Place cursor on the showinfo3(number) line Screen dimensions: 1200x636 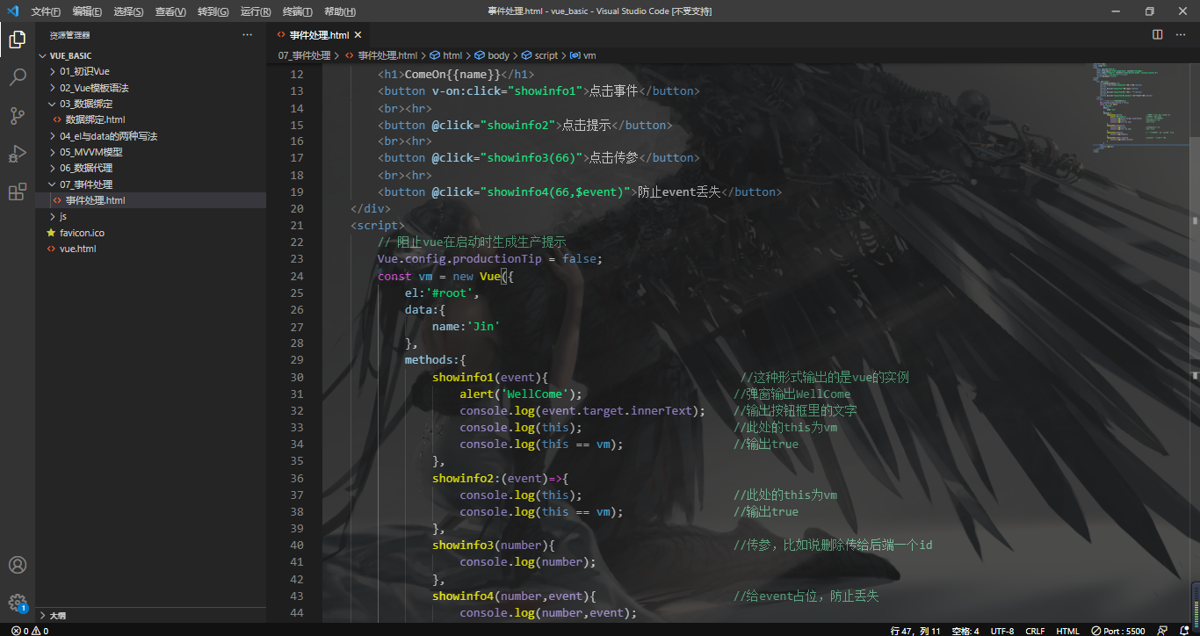[493, 546]
